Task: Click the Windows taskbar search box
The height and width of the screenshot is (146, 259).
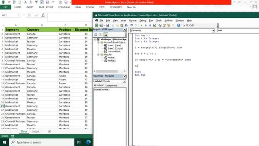Action: 42,142
